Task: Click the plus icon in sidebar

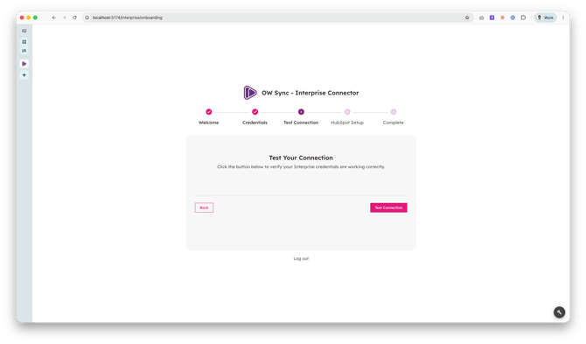Action: tap(24, 75)
